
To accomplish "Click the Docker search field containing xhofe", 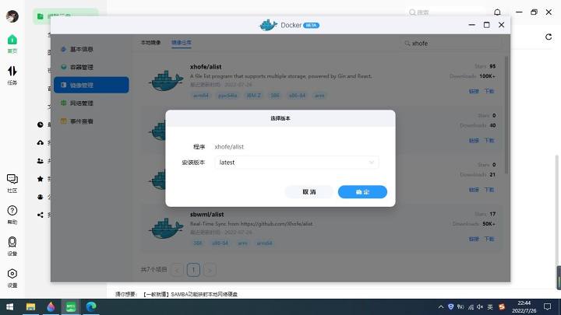I will point(451,44).
